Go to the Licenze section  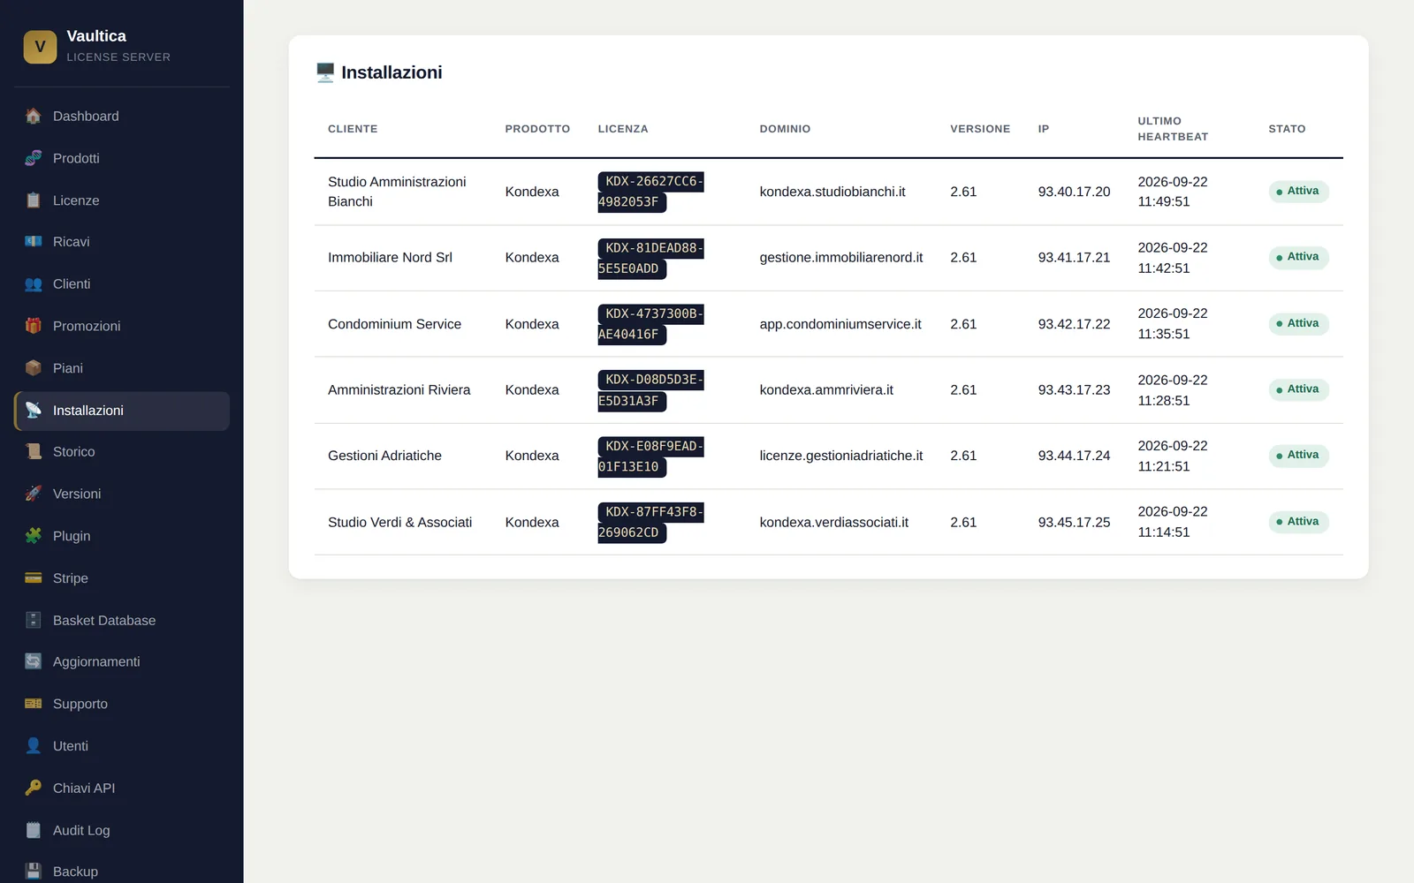[x=122, y=200]
